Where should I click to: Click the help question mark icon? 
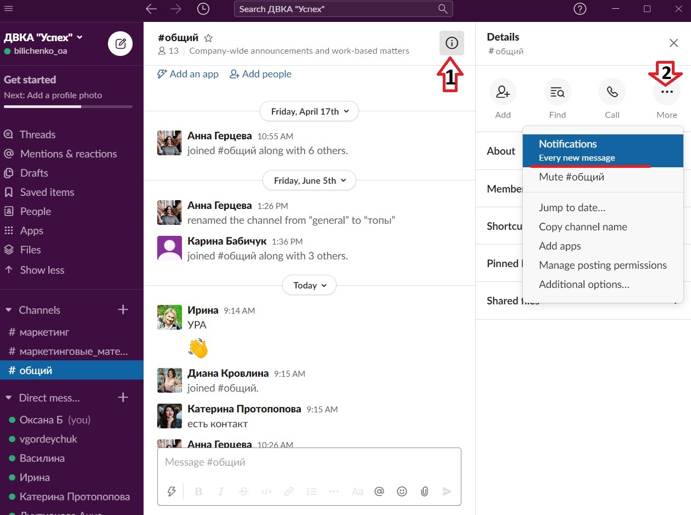coord(580,9)
